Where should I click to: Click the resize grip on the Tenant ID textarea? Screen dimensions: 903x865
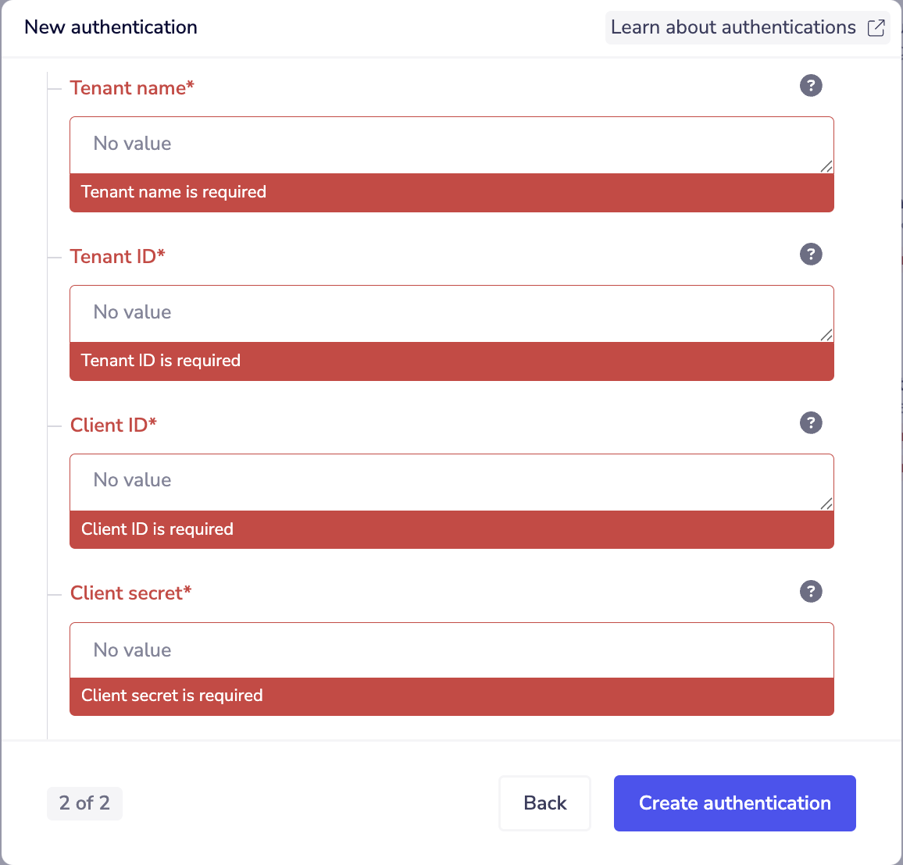tap(827, 334)
